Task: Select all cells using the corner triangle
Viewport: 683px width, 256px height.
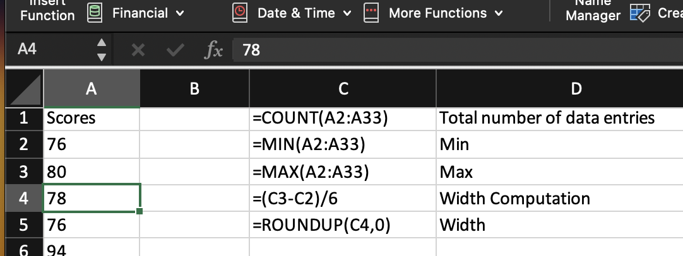Action: coord(25,90)
